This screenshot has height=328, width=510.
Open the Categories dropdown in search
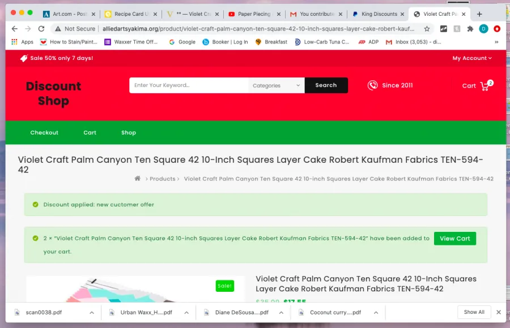pyautogui.click(x=276, y=85)
